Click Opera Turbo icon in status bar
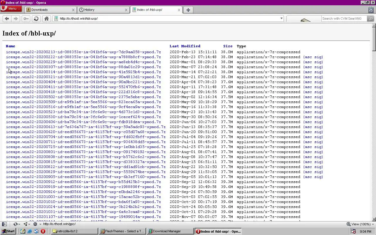 tap(35, 224)
